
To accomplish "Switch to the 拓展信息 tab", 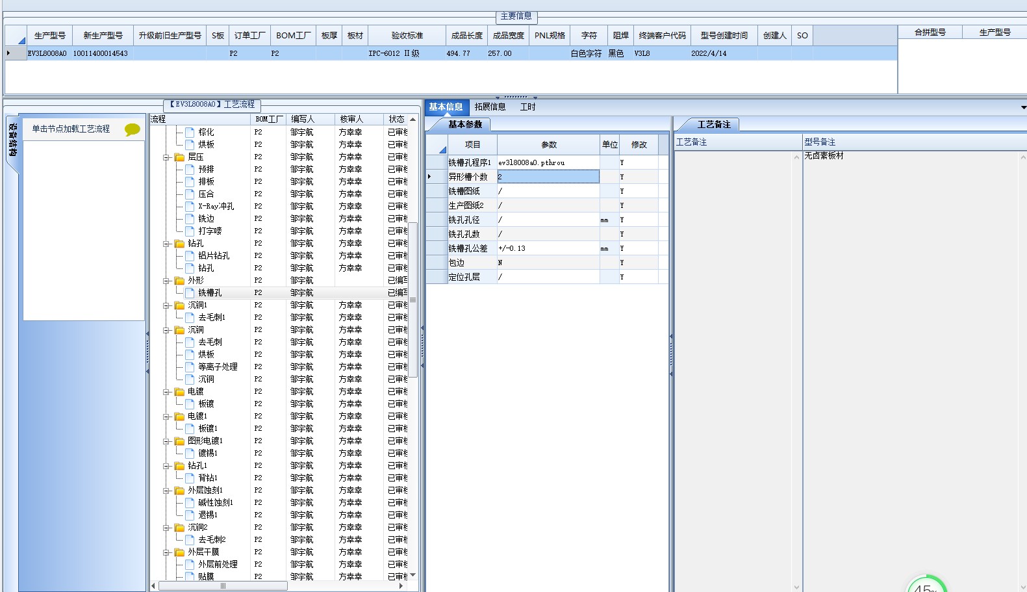I will (490, 107).
